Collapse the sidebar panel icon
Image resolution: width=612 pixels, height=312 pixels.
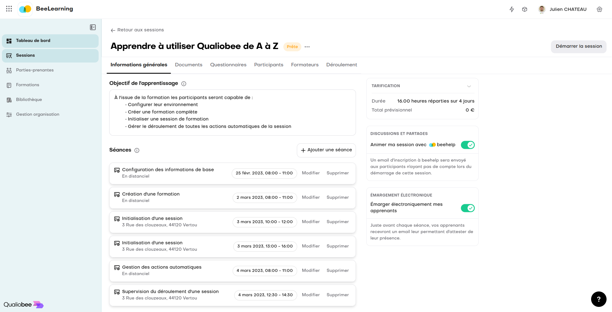[93, 27]
